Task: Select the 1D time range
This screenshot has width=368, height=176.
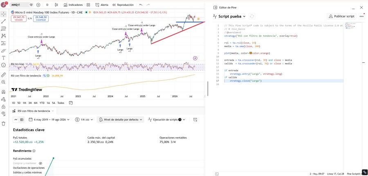Action: [13, 103]
